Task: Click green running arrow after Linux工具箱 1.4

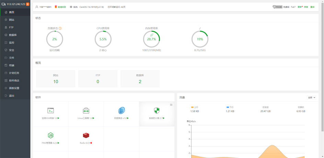Action: [94, 118]
